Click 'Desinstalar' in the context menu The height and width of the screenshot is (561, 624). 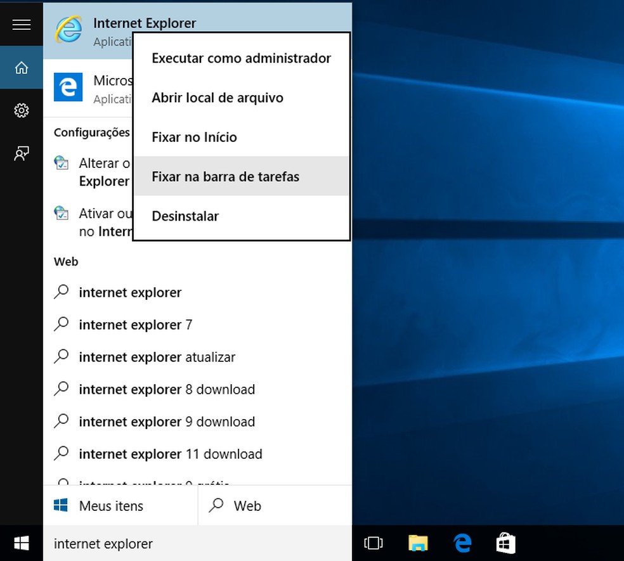tap(185, 216)
